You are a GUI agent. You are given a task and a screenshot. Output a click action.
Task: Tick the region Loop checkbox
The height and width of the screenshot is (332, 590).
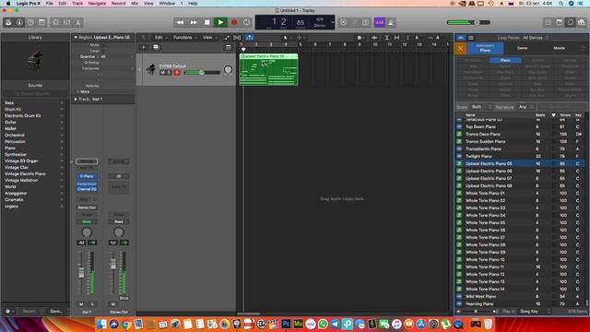tap(102, 51)
